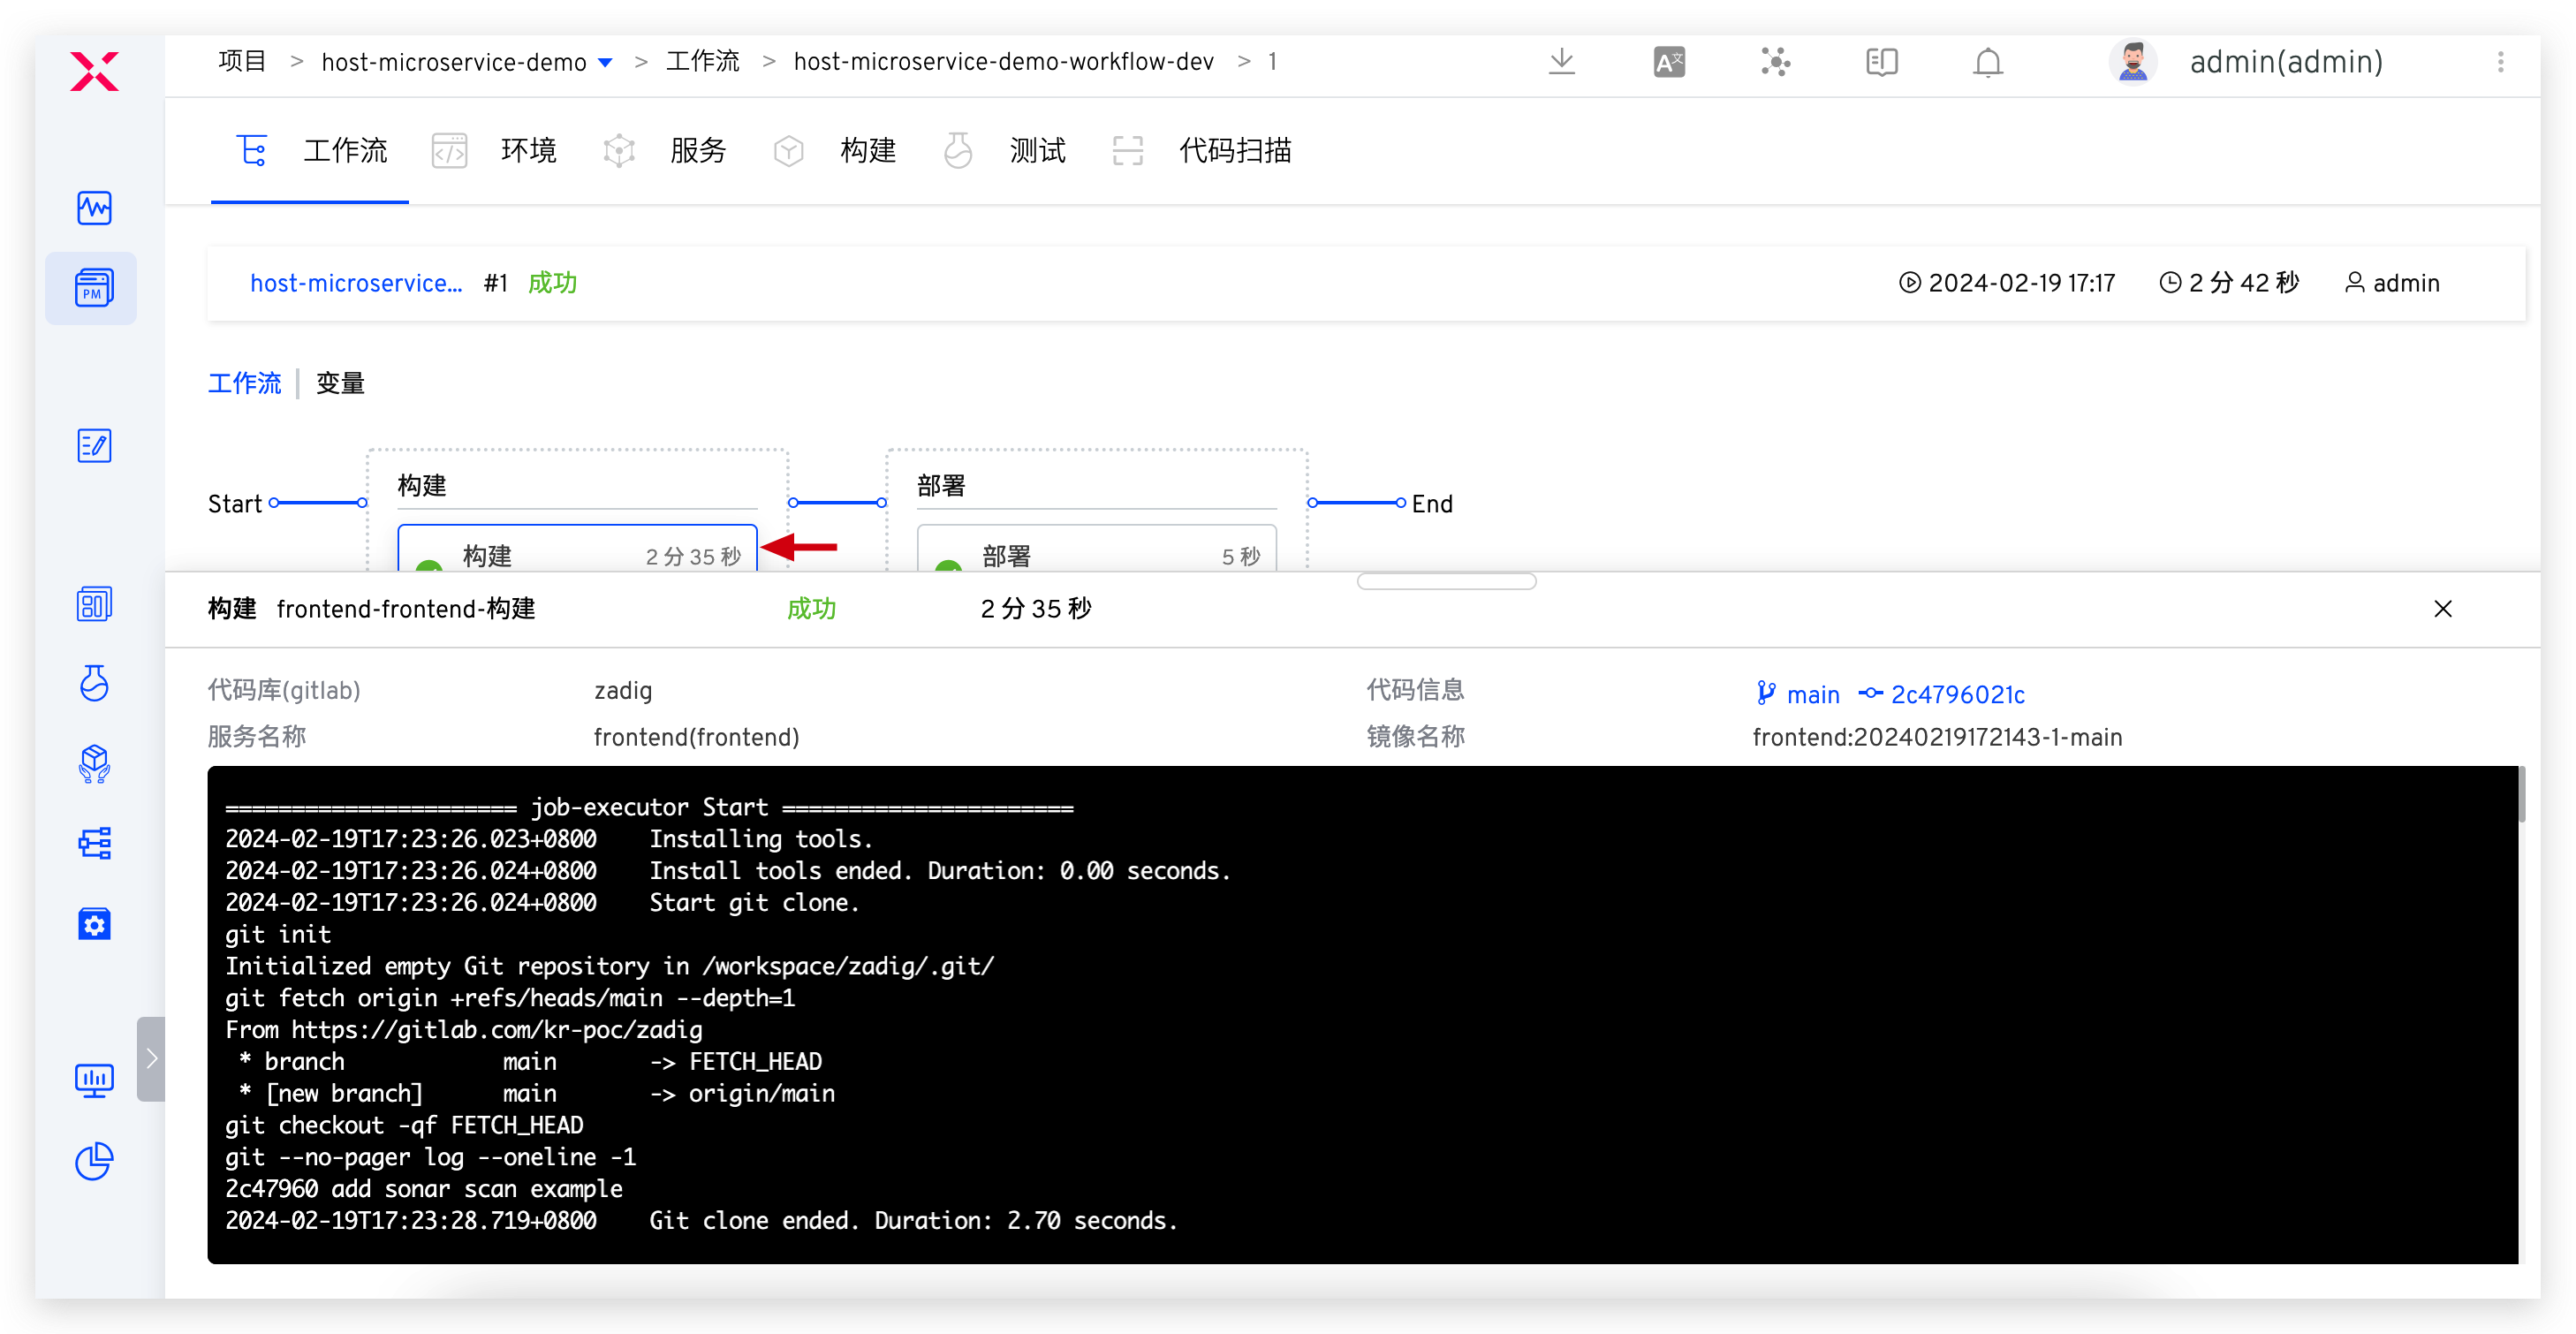Image resolution: width=2576 pixels, height=1334 pixels.
Task: Open the three-dot more options menu
Action: (x=2500, y=62)
